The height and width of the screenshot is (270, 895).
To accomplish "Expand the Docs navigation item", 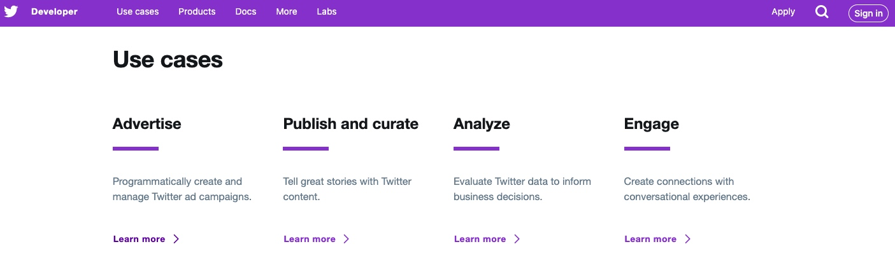I will (245, 11).
